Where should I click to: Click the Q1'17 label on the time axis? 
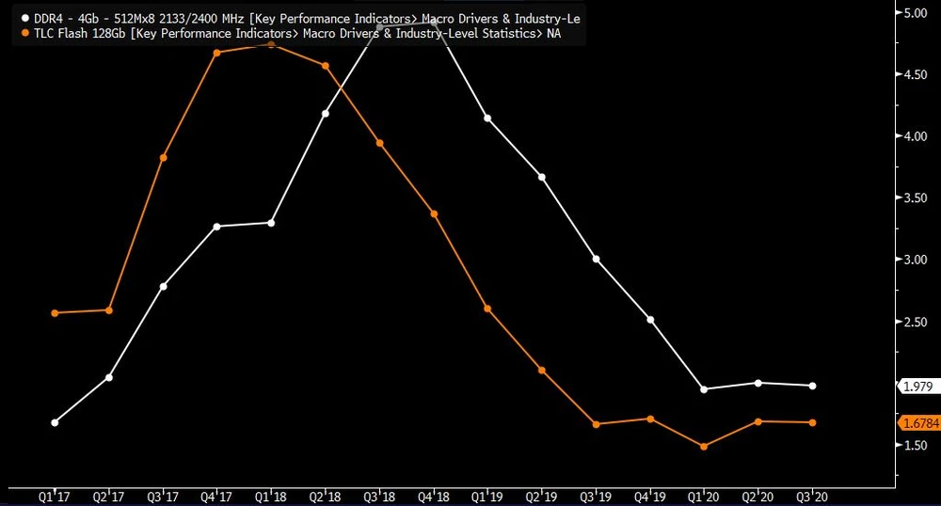point(55,497)
